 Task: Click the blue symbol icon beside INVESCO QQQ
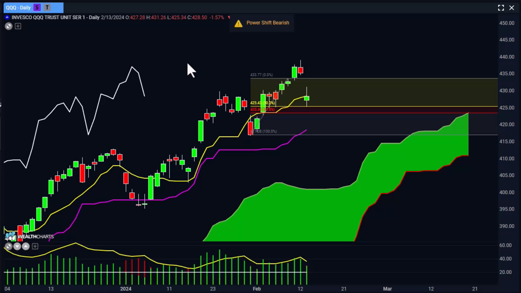(x=7, y=17)
